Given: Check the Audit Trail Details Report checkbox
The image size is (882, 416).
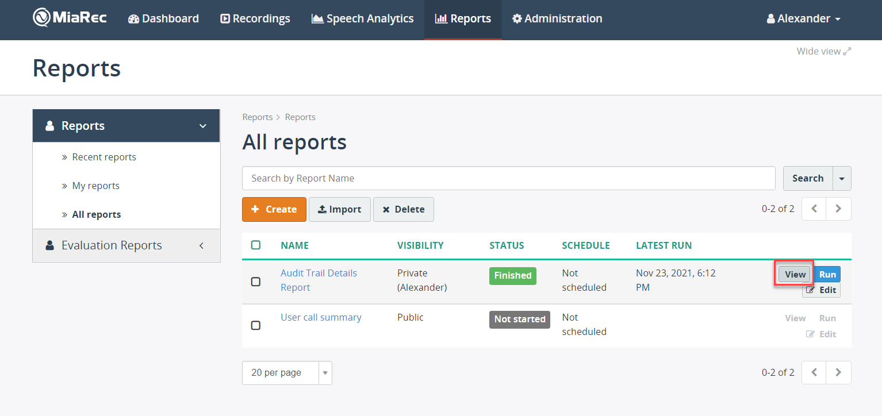Looking at the screenshot, I should (256, 282).
